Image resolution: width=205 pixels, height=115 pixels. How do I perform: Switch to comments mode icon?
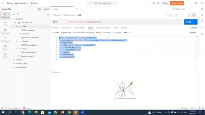pyautogui.click(x=194, y=15)
